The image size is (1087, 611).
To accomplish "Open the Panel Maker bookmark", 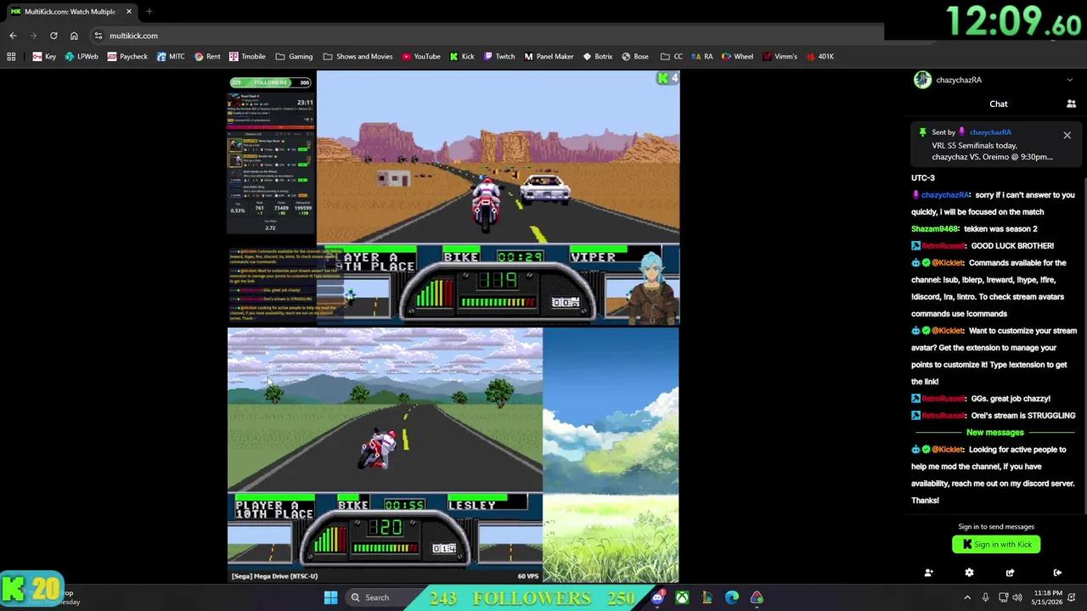I will [x=549, y=57].
